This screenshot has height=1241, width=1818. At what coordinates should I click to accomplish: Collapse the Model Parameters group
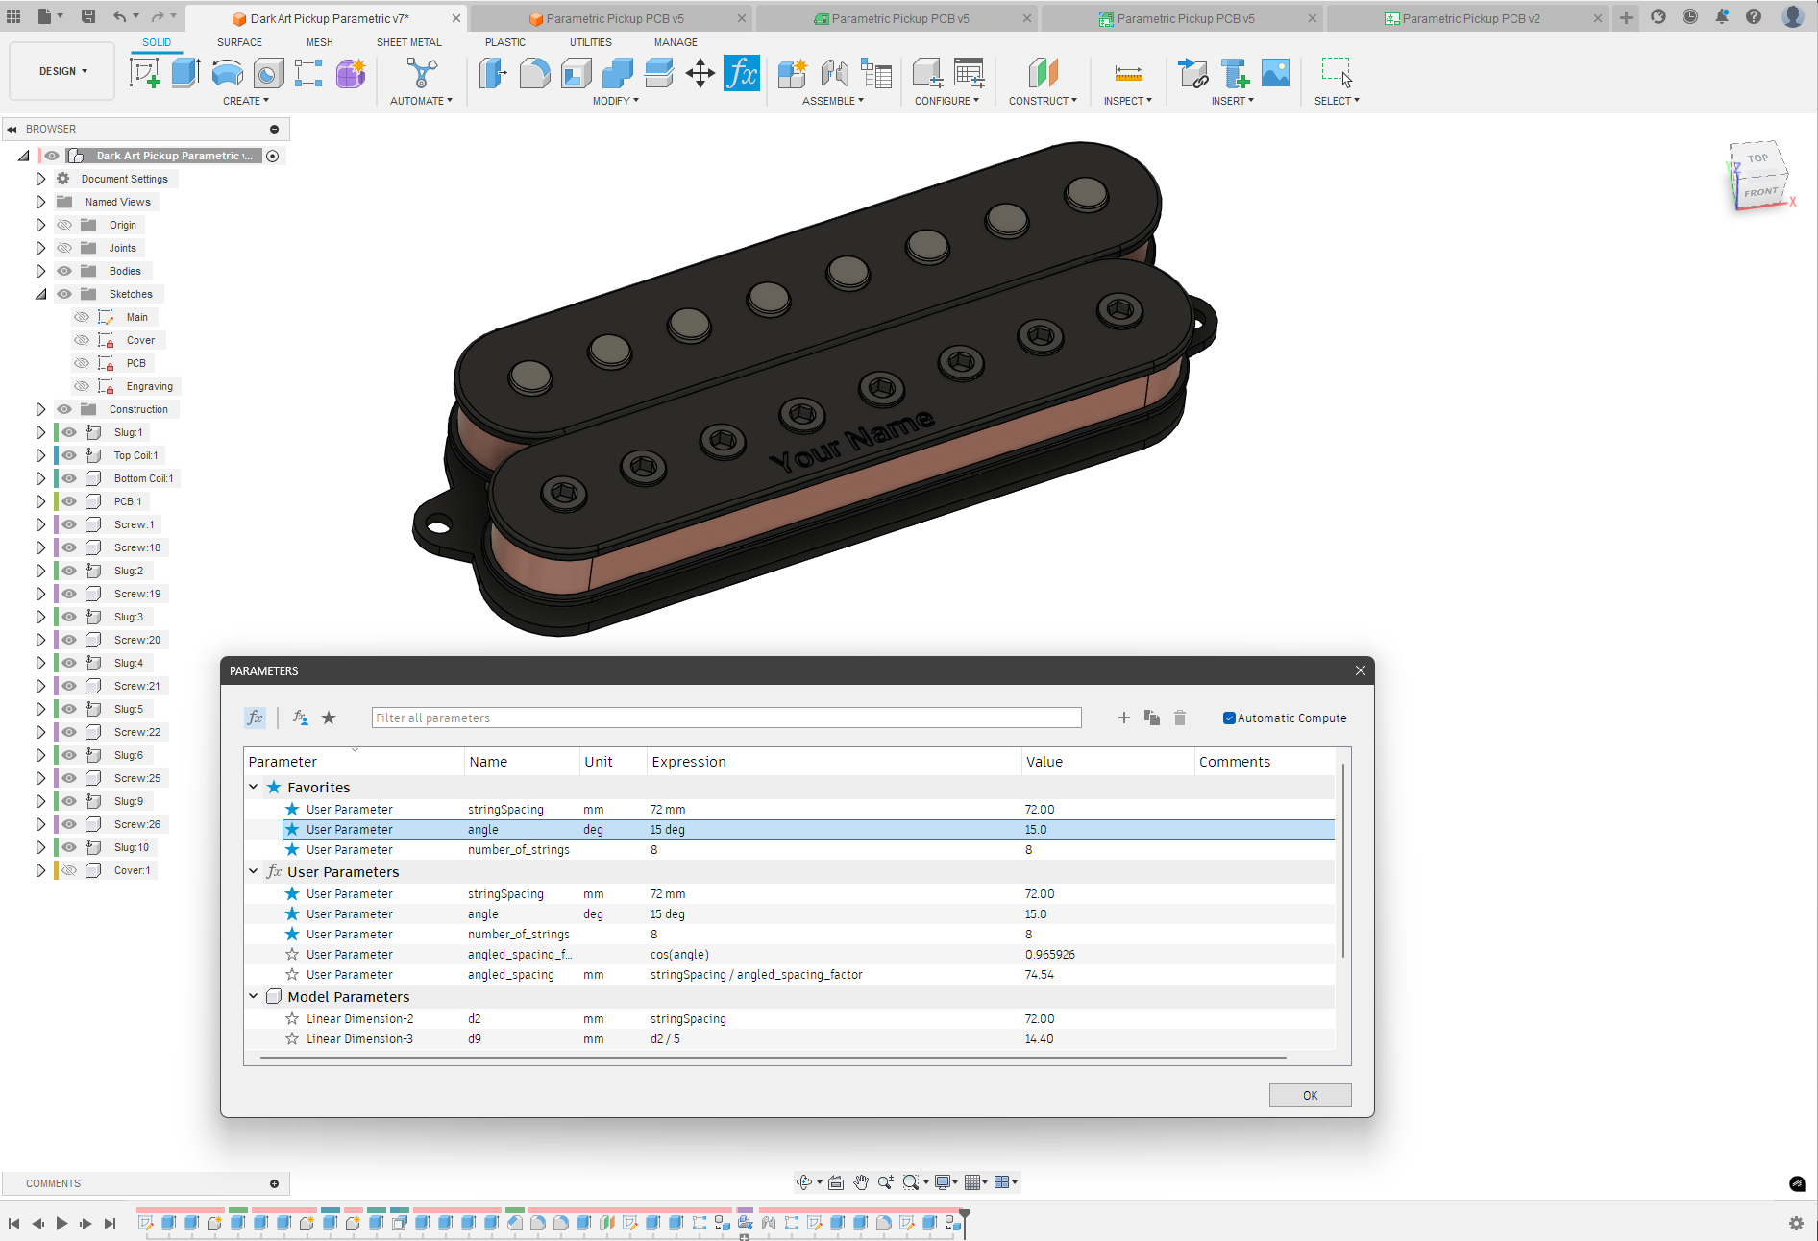click(x=254, y=996)
